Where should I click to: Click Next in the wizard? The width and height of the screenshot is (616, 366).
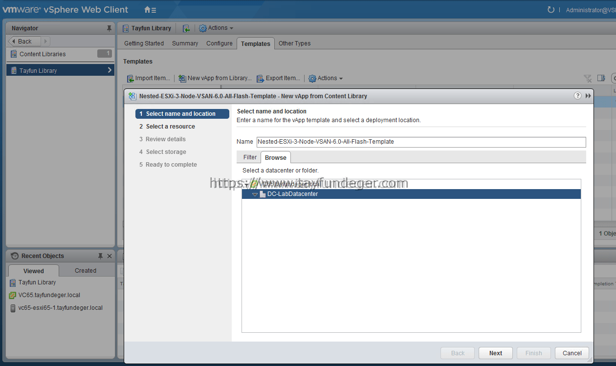tap(496, 353)
